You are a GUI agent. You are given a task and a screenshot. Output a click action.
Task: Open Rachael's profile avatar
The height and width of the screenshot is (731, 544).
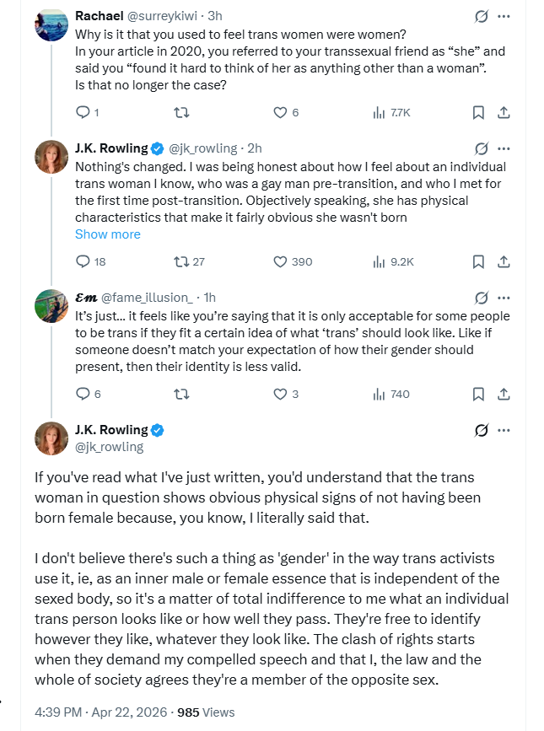pos(51,24)
